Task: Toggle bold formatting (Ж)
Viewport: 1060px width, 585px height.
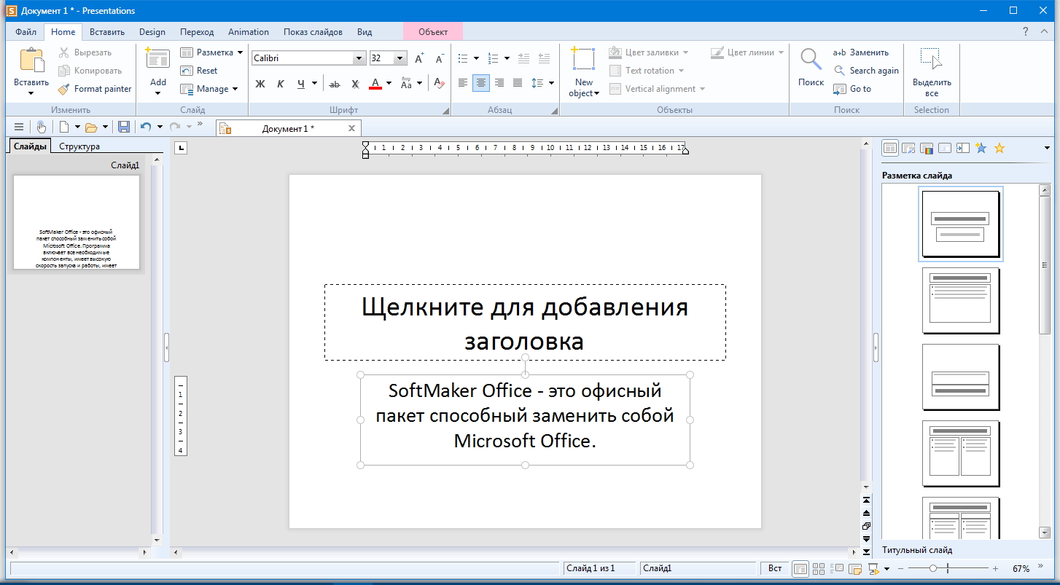Action: click(260, 84)
